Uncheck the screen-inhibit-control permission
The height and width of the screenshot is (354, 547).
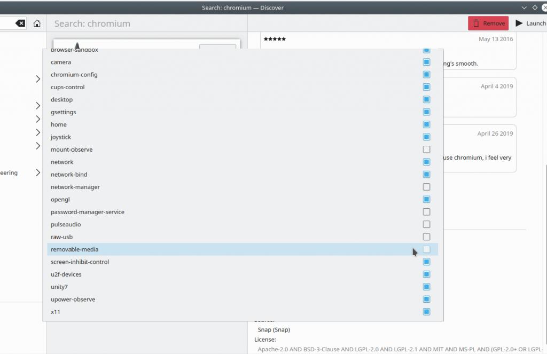(x=426, y=262)
